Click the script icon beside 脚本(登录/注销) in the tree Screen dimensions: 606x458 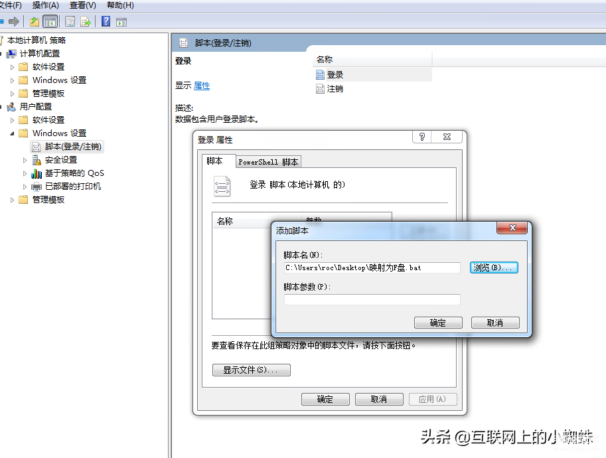coord(37,147)
